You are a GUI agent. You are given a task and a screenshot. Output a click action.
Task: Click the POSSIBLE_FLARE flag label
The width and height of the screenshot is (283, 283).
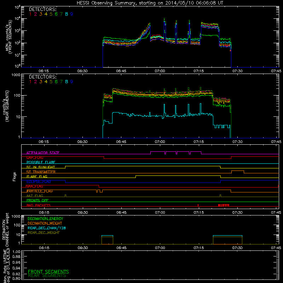[41, 162]
